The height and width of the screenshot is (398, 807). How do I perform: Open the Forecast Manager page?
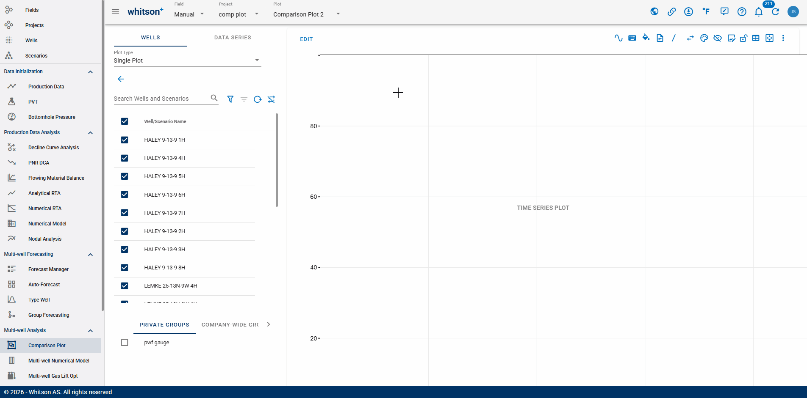click(x=48, y=269)
